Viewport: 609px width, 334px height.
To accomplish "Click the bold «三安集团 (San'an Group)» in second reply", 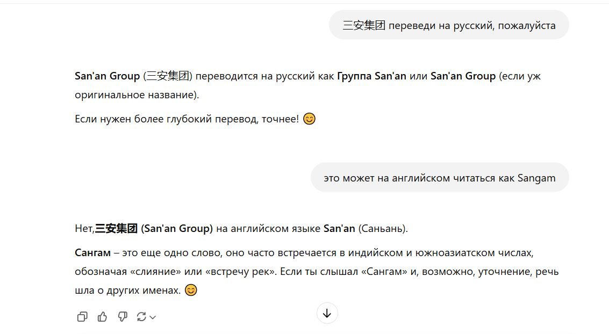I will [x=154, y=229].
